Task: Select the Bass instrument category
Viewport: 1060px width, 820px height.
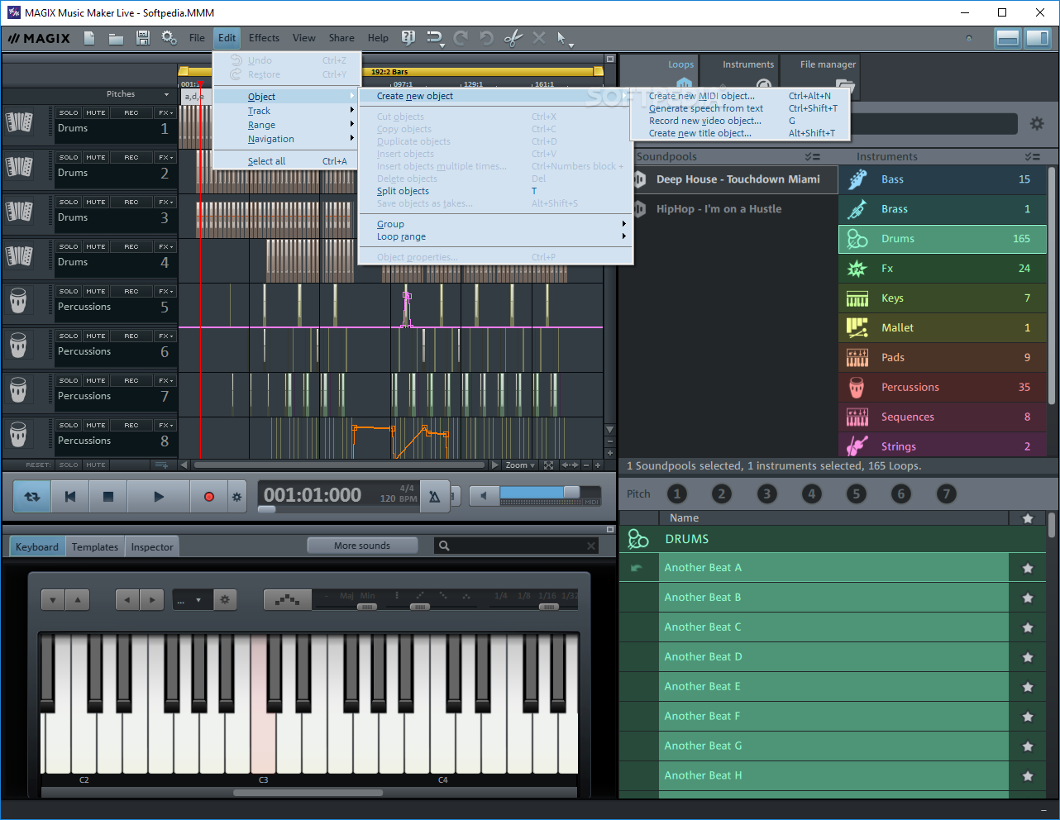Action: click(942, 179)
